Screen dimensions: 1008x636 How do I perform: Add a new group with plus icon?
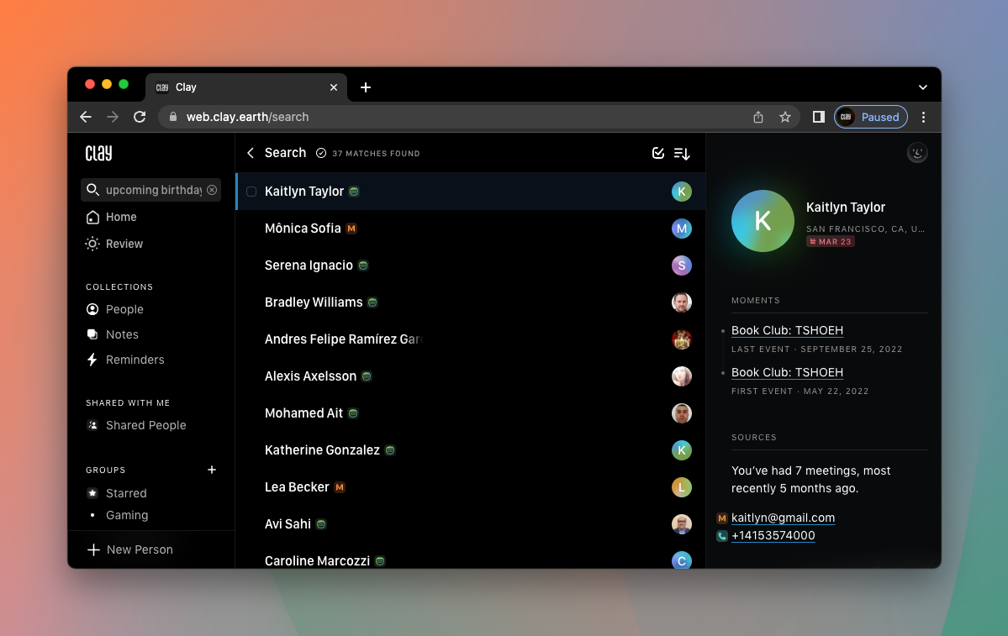click(212, 470)
